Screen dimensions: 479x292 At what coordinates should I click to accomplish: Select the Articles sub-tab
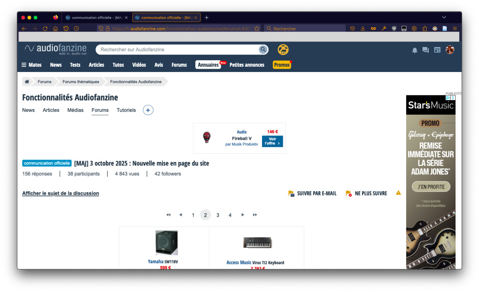[51, 110]
